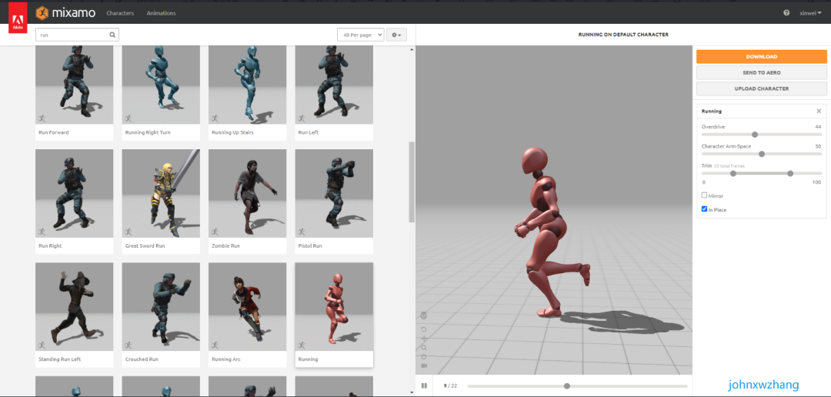The image size is (831, 397).
Task: Click the animation timeline scrubber handle
Action: [567, 386]
